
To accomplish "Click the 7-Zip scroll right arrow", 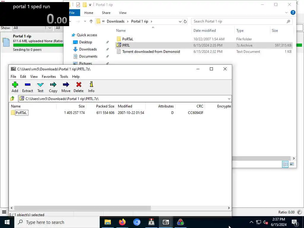I will 229,208.
